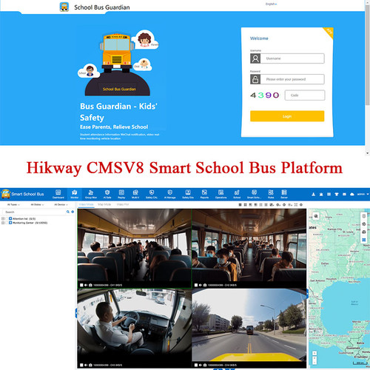Image resolution: width=370 pixels, height=370 pixels.
Task: Open the Reports navigation icon
Action: point(204,194)
